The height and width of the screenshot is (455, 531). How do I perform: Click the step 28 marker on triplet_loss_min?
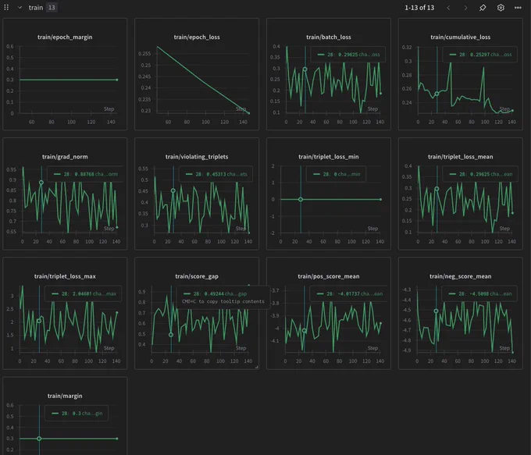301,199
